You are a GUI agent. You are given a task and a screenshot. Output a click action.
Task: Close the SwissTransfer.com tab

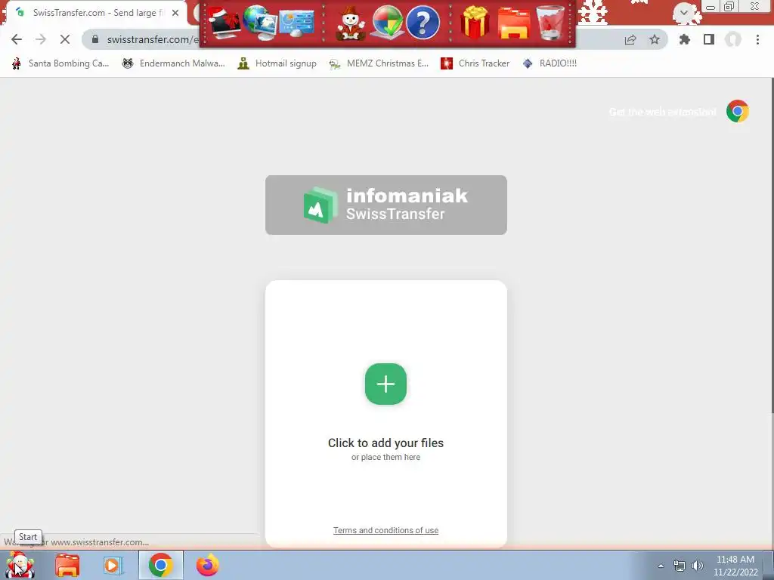tap(175, 13)
